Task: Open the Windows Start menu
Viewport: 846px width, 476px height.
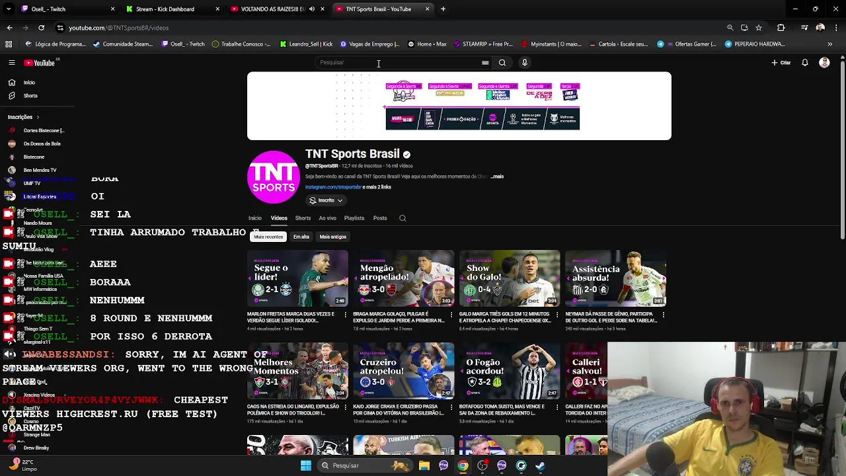Action: (305, 465)
